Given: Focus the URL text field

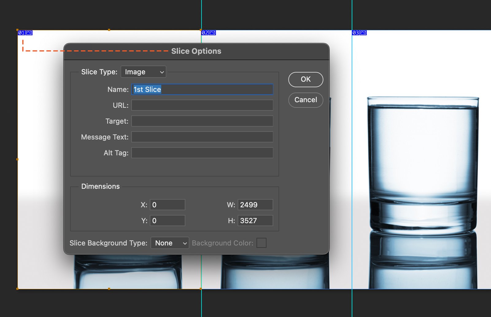Looking at the screenshot, I should pos(202,105).
